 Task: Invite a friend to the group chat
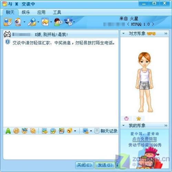(x=58, y=22)
